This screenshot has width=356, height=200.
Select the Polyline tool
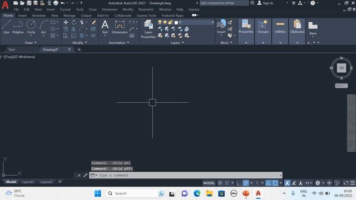tap(18, 27)
